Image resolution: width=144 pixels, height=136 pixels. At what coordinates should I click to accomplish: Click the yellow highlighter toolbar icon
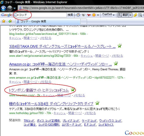135,15
